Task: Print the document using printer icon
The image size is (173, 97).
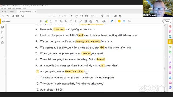Action: pyautogui.click(x=18, y=16)
